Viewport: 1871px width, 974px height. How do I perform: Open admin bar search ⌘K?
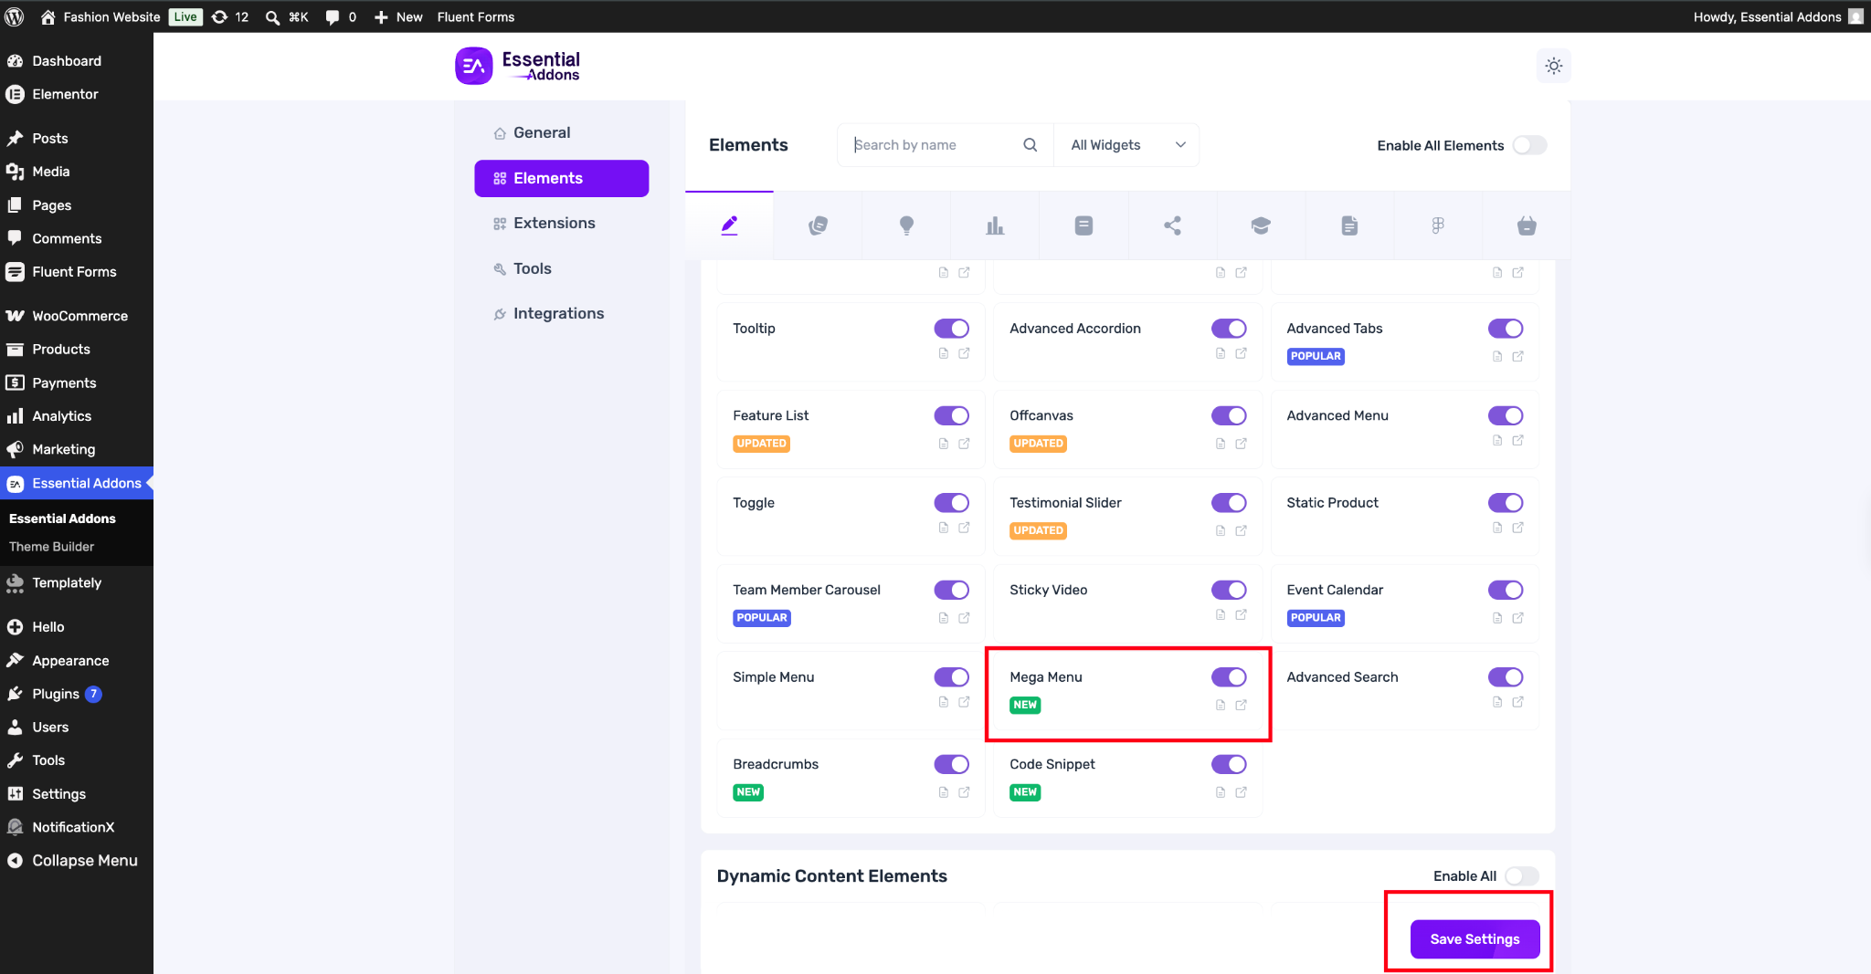coord(287,16)
